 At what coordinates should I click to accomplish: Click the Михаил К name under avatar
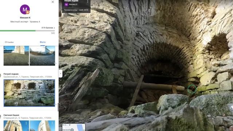click(25, 17)
